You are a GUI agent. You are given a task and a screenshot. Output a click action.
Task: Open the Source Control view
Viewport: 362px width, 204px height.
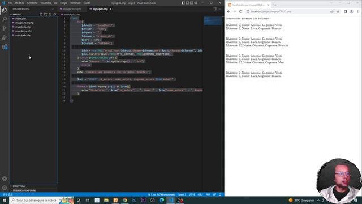coord(5,28)
